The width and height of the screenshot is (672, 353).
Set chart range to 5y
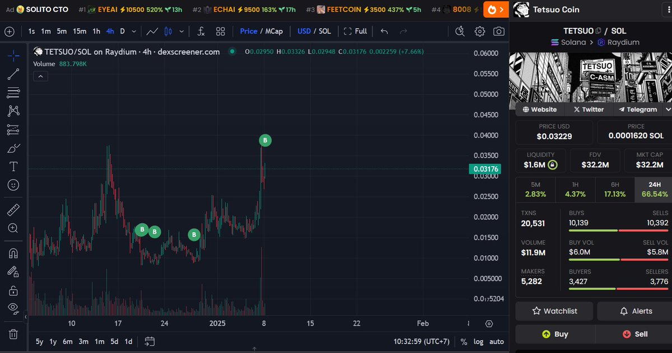39,341
